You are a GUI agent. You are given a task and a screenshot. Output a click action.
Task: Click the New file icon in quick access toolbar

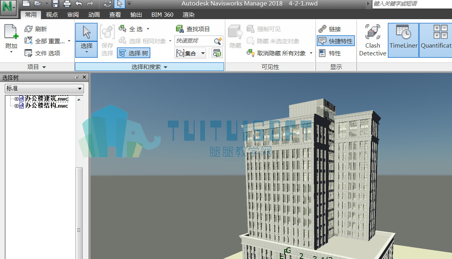26,4
